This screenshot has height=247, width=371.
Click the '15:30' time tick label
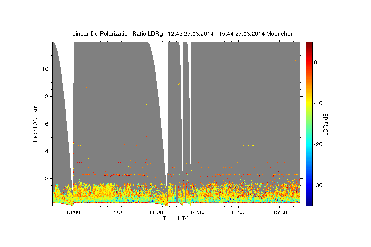(x=280, y=212)
